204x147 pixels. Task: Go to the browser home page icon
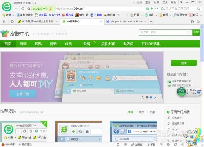[29, 9]
